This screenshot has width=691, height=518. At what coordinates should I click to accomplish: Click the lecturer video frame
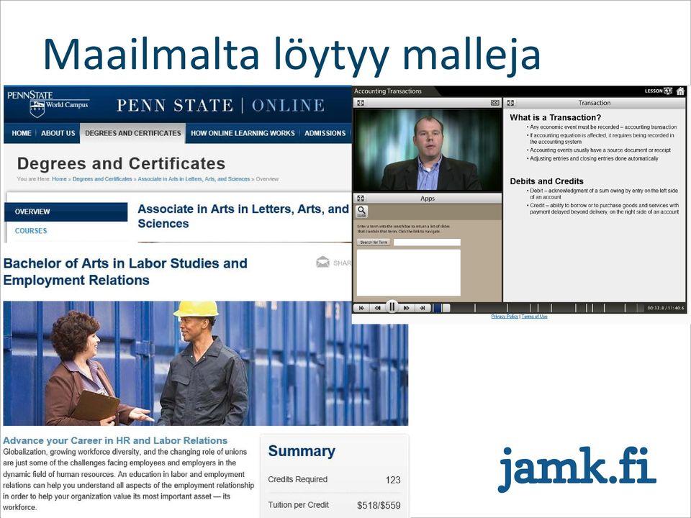coord(428,150)
